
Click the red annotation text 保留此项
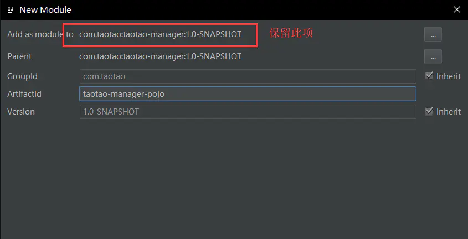coord(291,33)
